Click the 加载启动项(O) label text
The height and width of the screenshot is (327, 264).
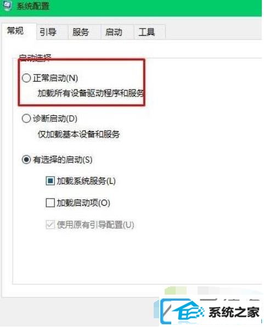coord(83,202)
